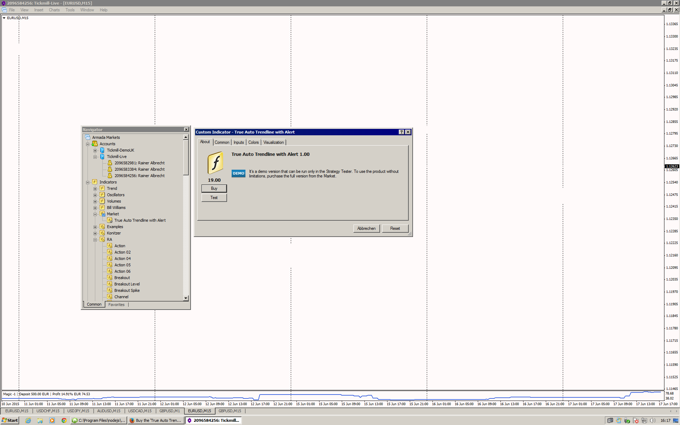Switch to the Inputs tab
Viewport: 680px width, 425px height.
coord(238,142)
